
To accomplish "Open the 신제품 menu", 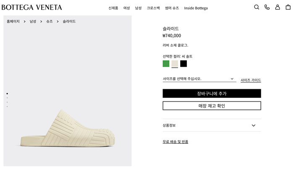I will (113, 8).
